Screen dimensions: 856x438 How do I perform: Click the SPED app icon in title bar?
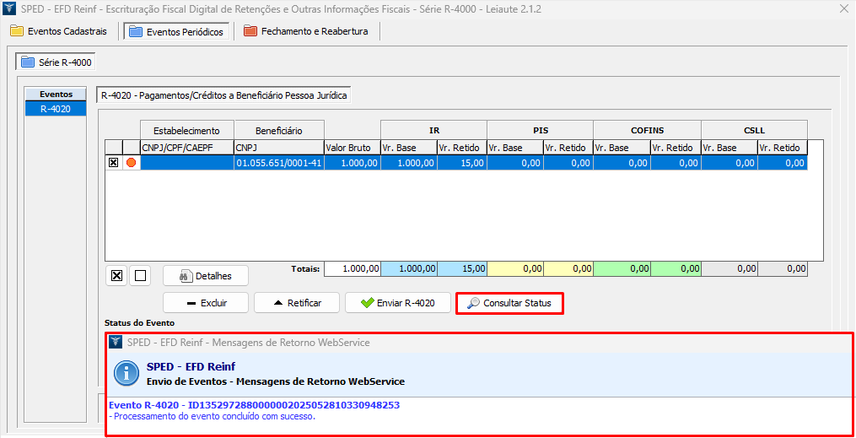(9, 8)
